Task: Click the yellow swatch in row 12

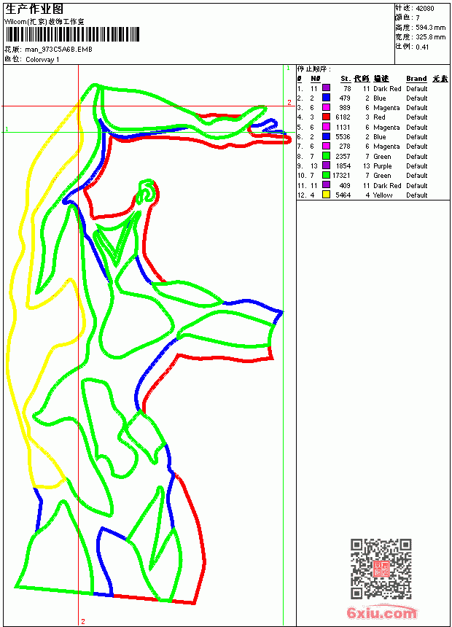Action: click(326, 195)
